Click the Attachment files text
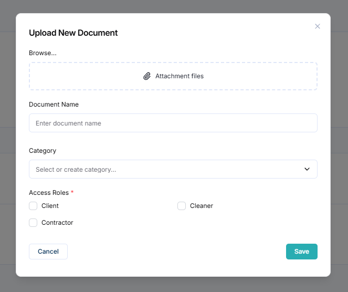 pyautogui.click(x=180, y=76)
